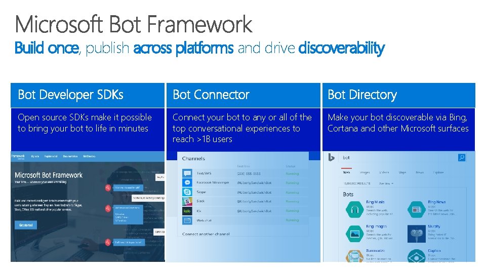The image size is (486, 273).
Task: Click the Bing Music headphones icon
Action: tap(354, 209)
